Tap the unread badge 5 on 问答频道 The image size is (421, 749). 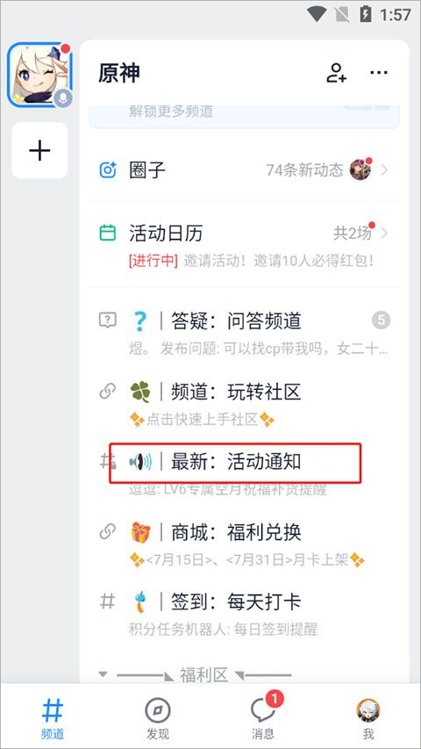(381, 320)
